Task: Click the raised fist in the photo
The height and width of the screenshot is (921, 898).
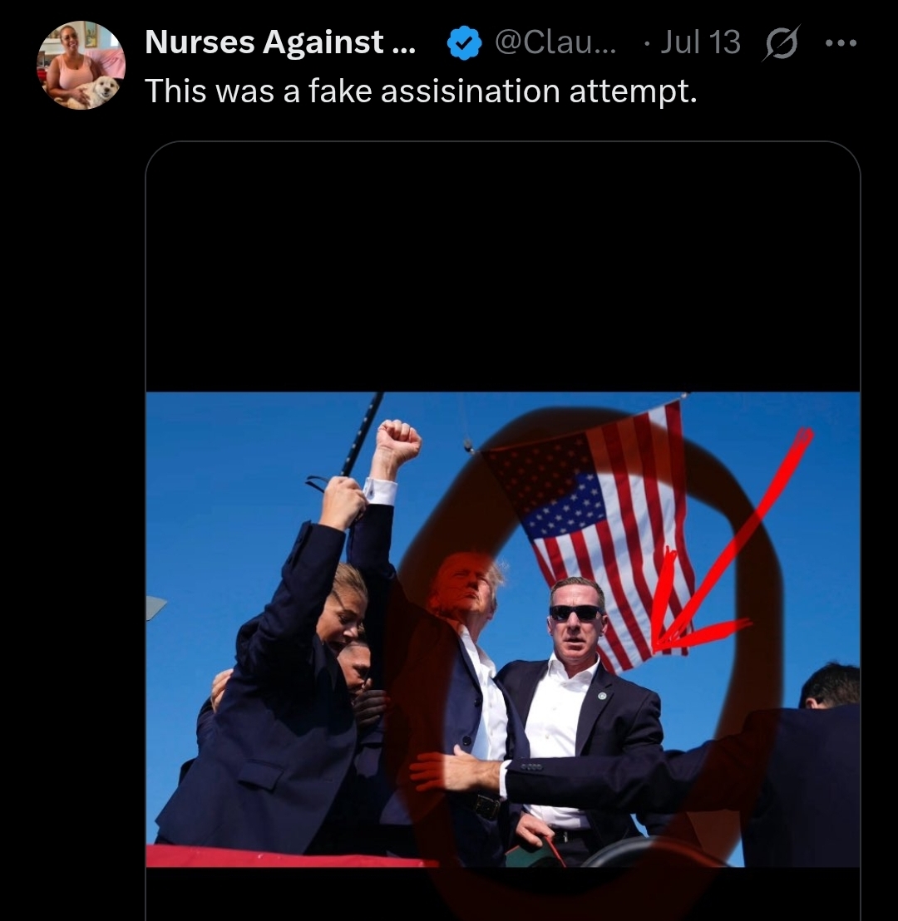Action: [x=398, y=441]
